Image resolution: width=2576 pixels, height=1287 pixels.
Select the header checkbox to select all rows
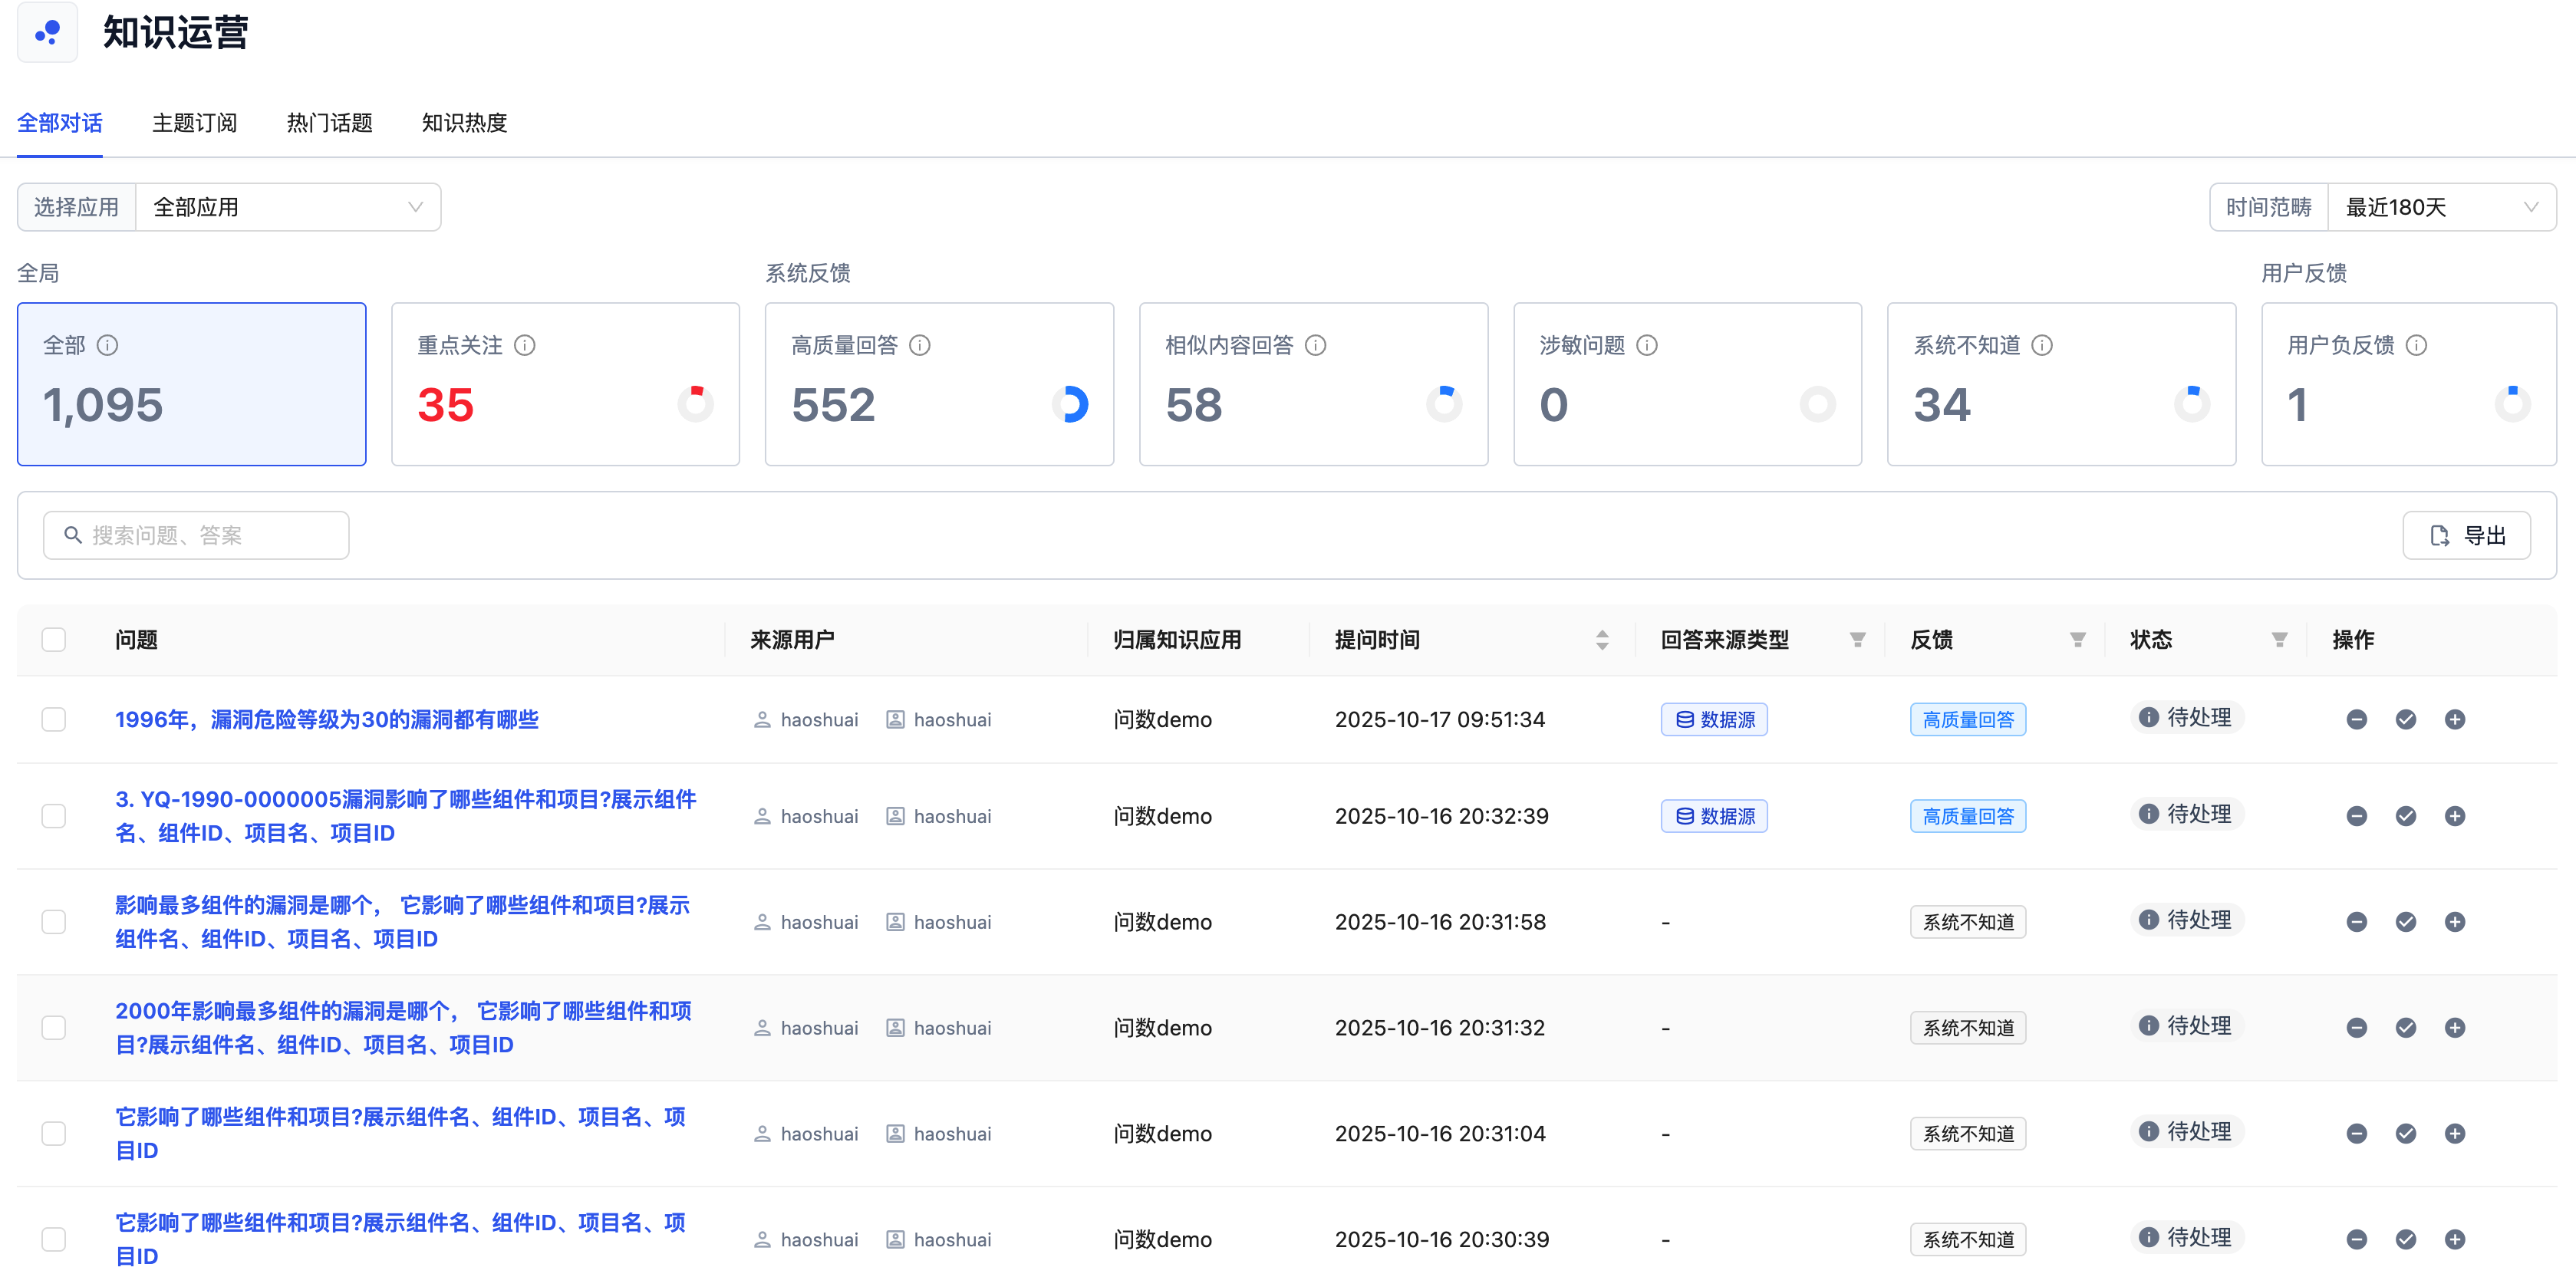point(54,639)
